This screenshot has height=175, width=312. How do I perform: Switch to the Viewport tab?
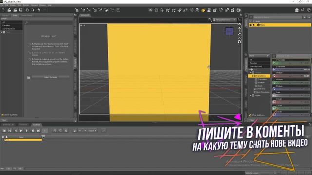coord(85,15)
